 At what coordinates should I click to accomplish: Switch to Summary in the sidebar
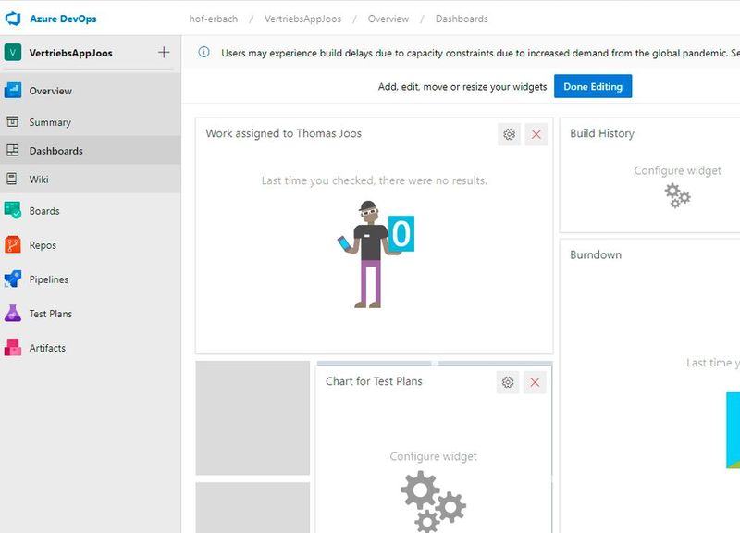50,121
